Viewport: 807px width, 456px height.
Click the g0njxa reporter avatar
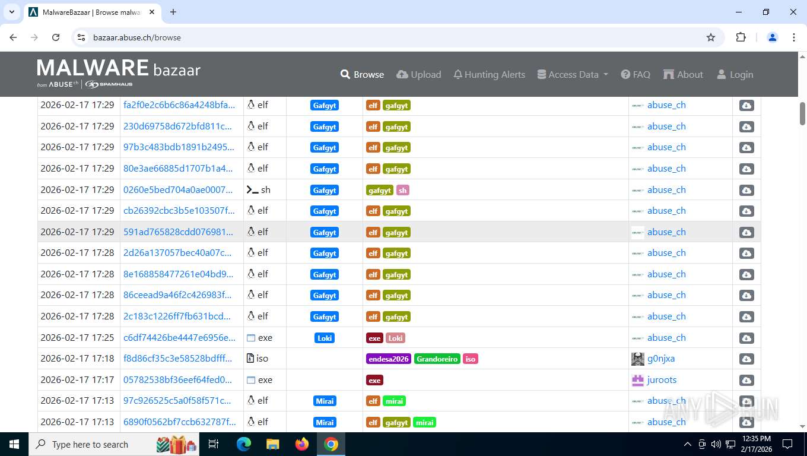tap(638, 359)
